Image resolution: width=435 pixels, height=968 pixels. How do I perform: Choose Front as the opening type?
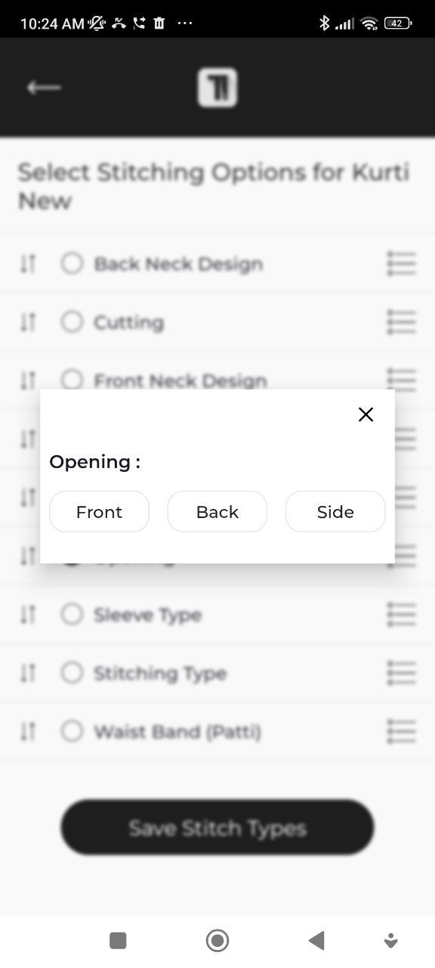[x=99, y=511]
